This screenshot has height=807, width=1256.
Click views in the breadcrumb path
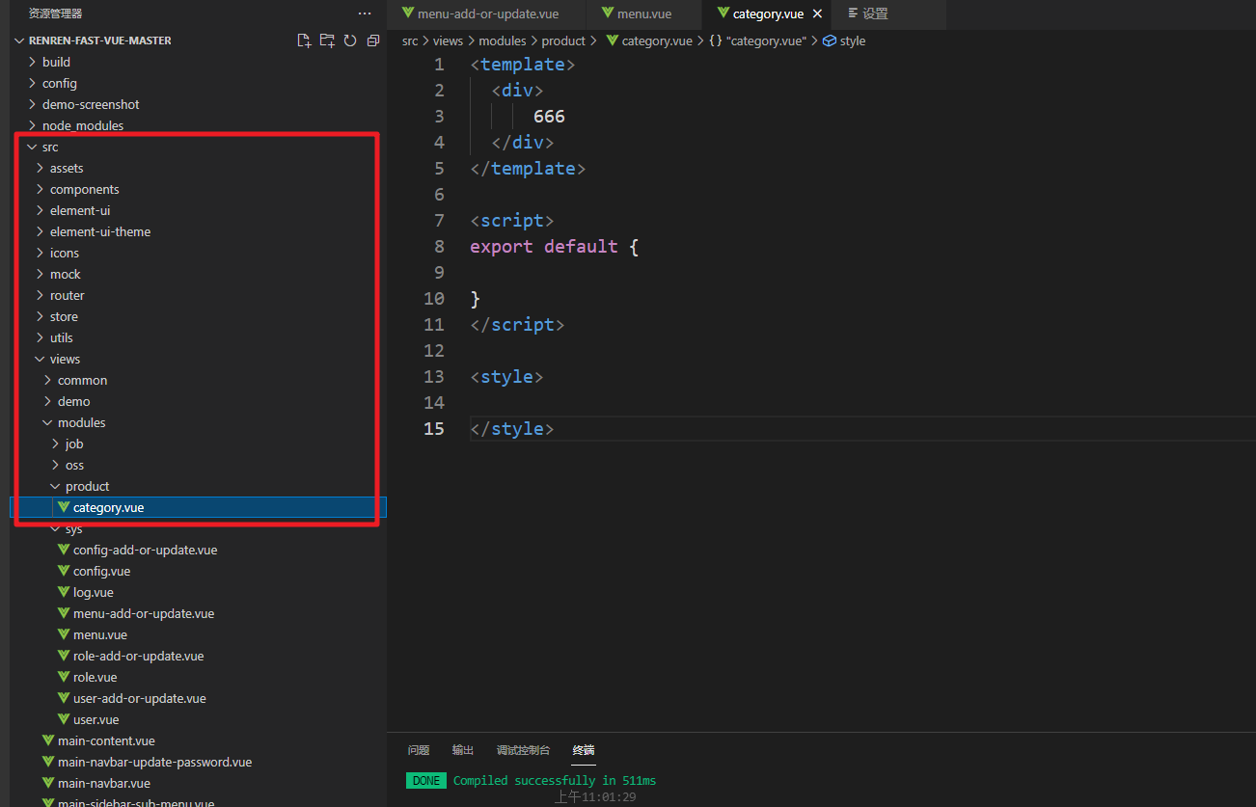pos(449,40)
